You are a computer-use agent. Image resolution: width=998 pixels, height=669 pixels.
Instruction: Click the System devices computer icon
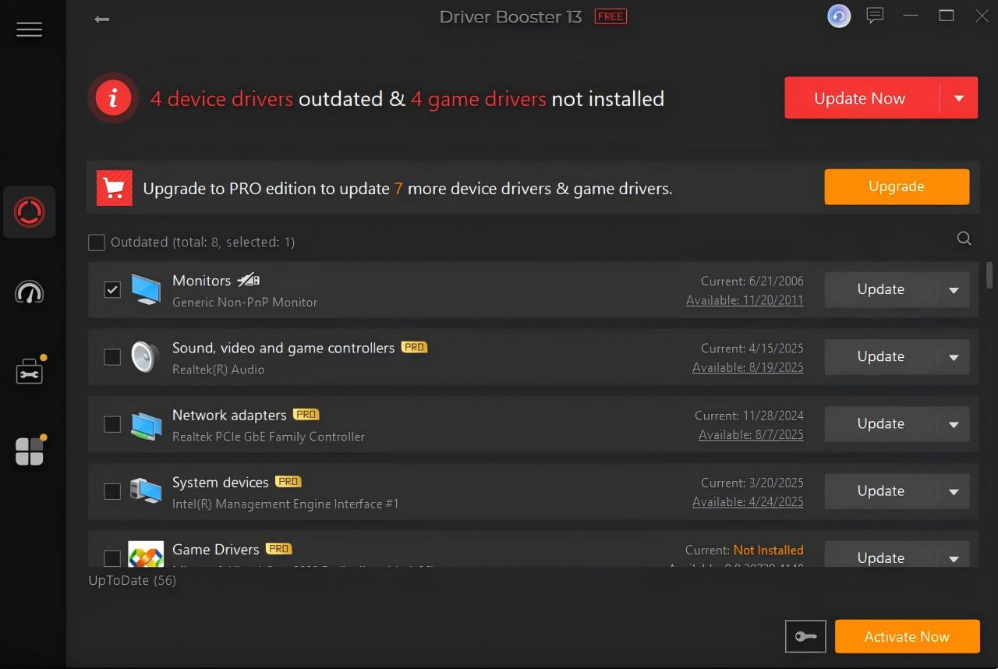pyautogui.click(x=146, y=491)
